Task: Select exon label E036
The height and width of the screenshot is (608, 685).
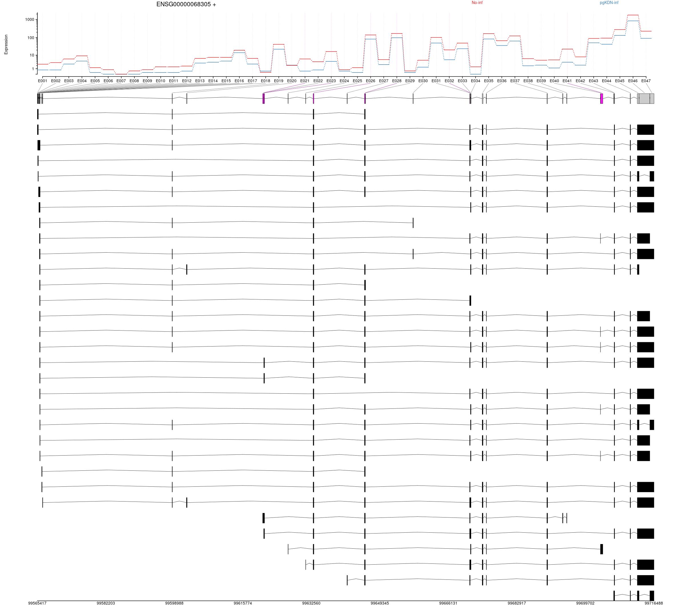Action: pyautogui.click(x=502, y=81)
